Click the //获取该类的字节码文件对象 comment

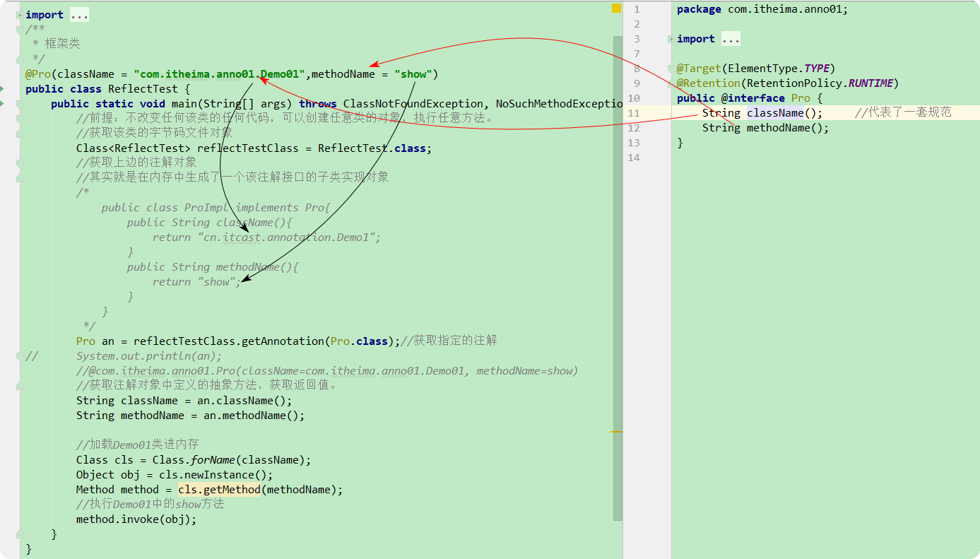coord(155,133)
